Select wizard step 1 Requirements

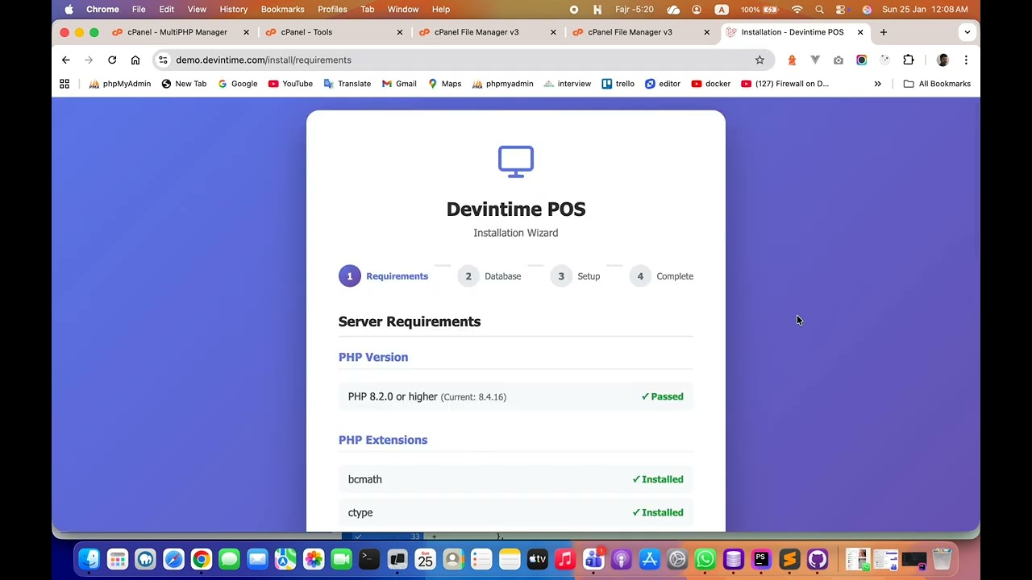point(384,276)
